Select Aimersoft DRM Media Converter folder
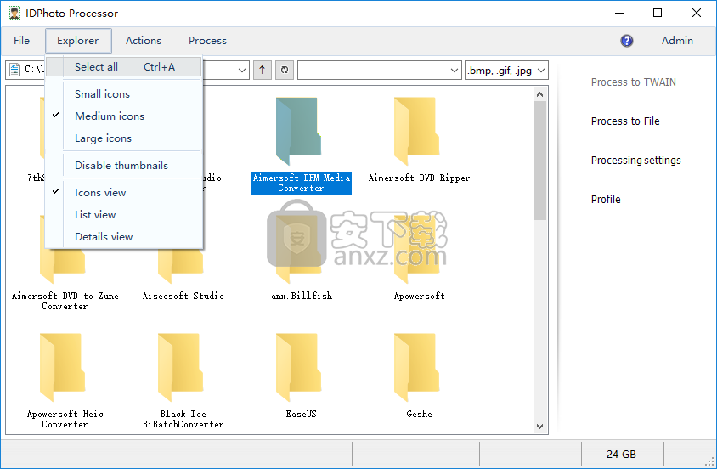Viewport: 717px width, 469px height. (298, 131)
